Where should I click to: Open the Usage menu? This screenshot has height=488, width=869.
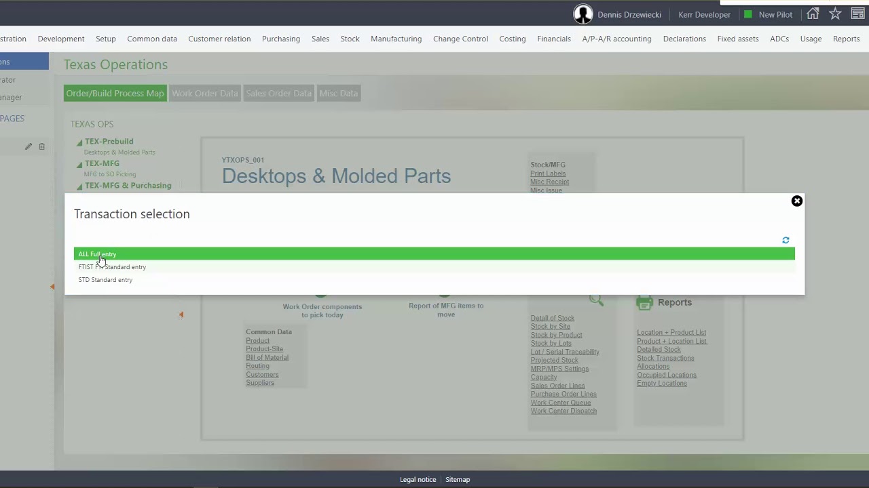tap(811, 39)
